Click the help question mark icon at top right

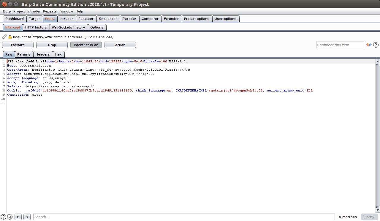tap(376, 45)
